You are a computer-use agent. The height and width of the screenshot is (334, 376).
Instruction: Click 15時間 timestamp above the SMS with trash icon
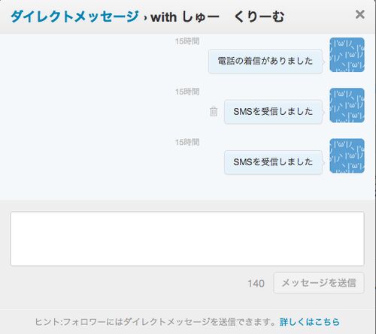187,92
